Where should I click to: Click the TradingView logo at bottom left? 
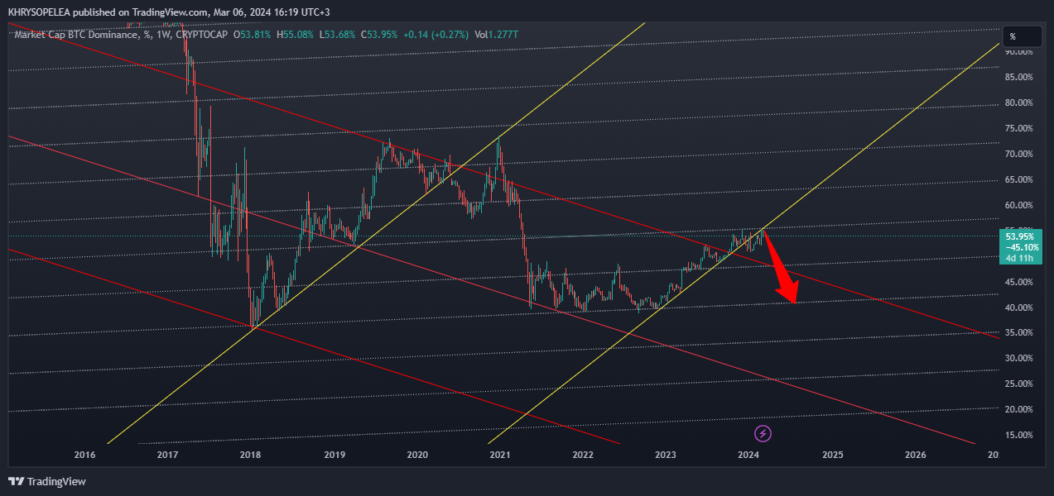point(47,481)
